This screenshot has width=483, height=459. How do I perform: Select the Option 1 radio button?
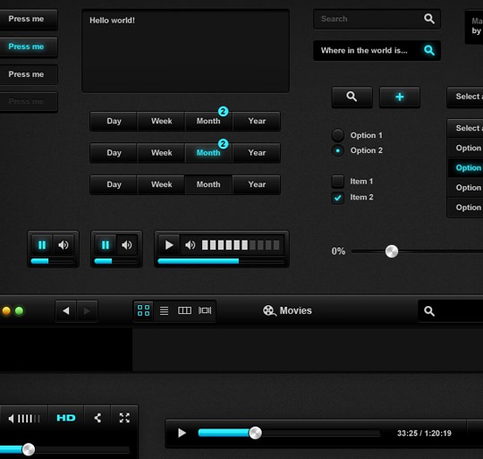coord(338,135)
